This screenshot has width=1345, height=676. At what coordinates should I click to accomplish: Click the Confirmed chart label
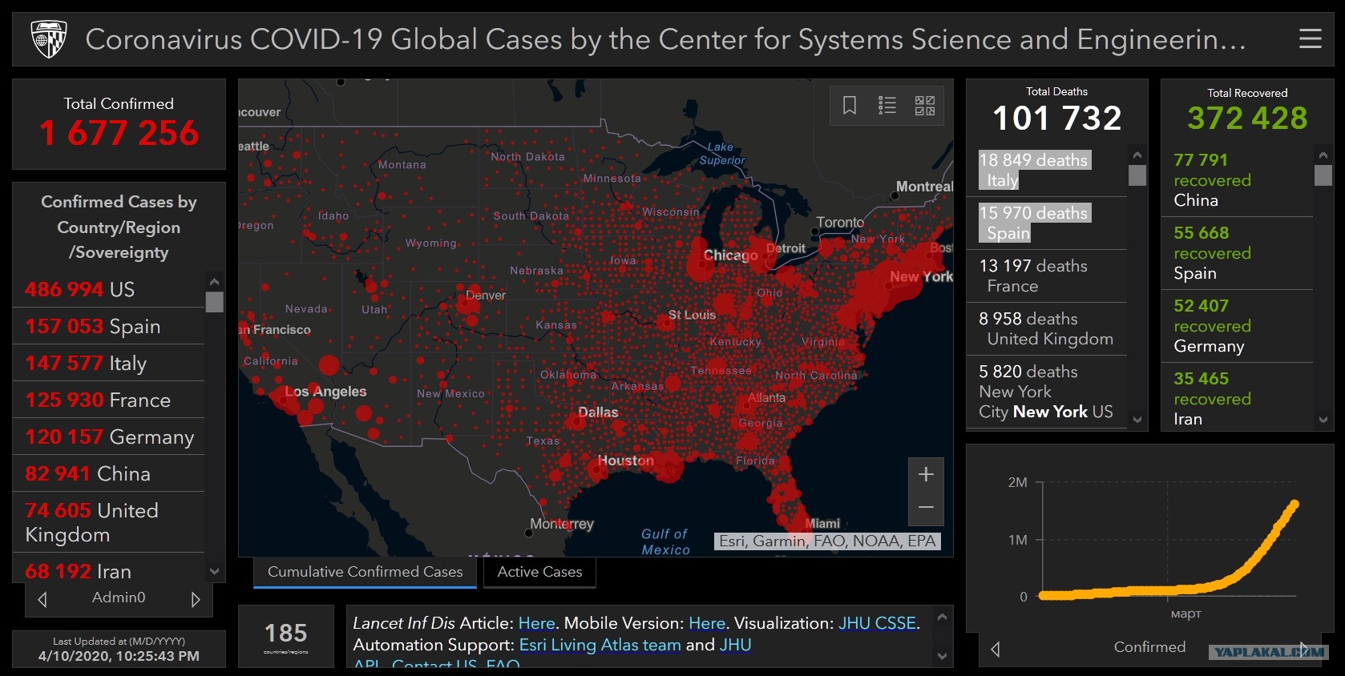coord(1149,647)
